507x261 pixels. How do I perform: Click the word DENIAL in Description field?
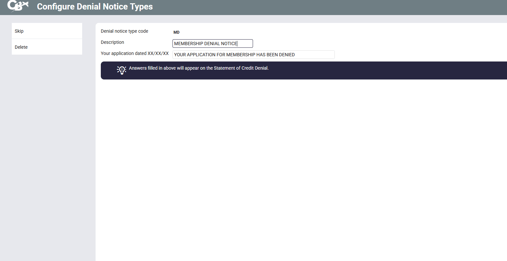(212, 43)
